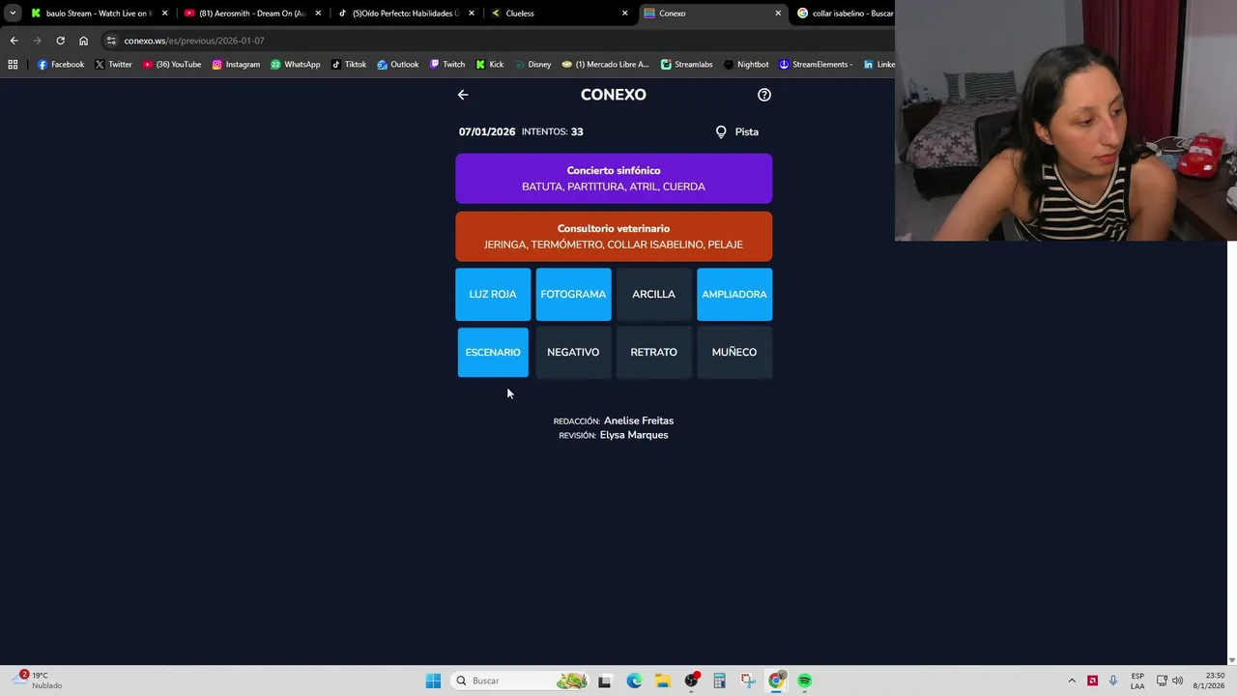Screen dimensions: 1237x696
Task: Deselect the ESCENARIO tile
Action: click(493, 352)
